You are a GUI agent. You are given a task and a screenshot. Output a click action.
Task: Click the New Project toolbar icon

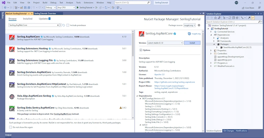[16, 7]
